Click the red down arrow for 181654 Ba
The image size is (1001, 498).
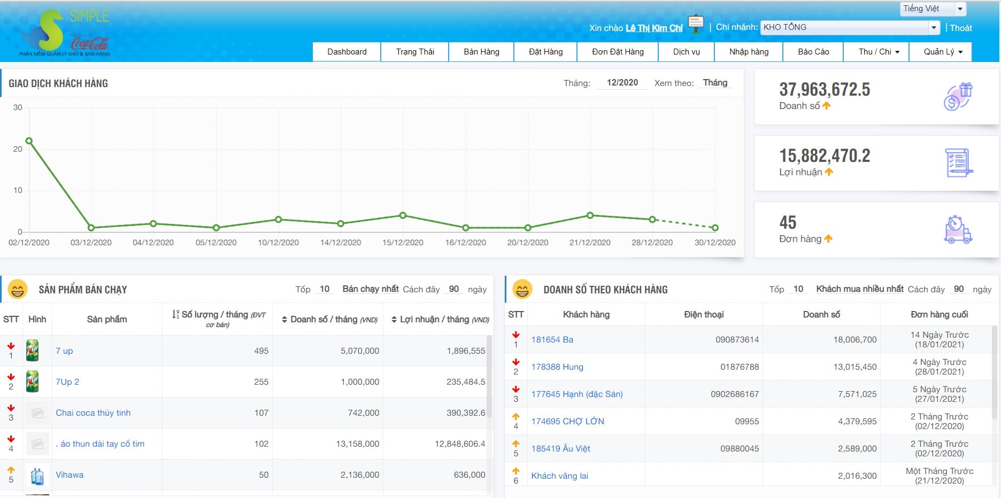[x=516, y=334]
